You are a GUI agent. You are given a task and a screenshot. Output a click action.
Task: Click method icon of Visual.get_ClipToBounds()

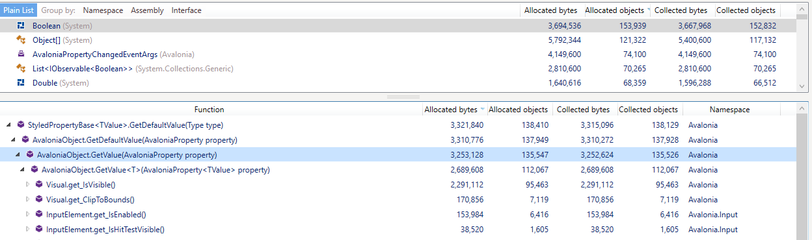click(39, 200)
